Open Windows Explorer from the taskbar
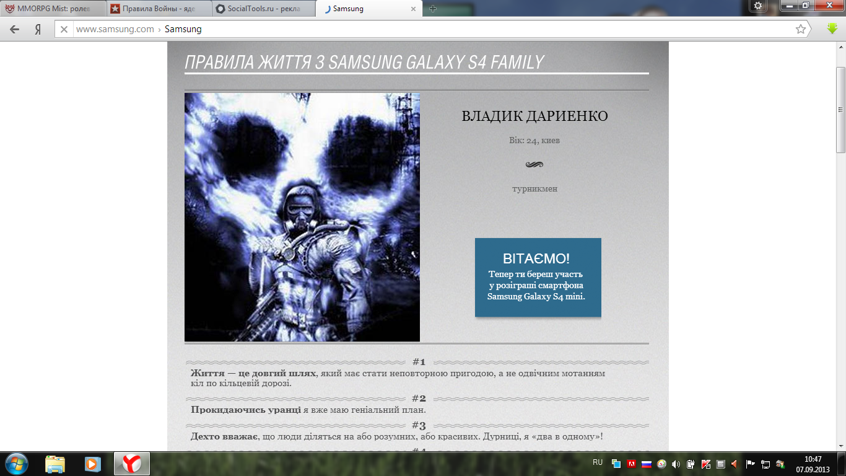Screen dimensions: 846x476 55,464
